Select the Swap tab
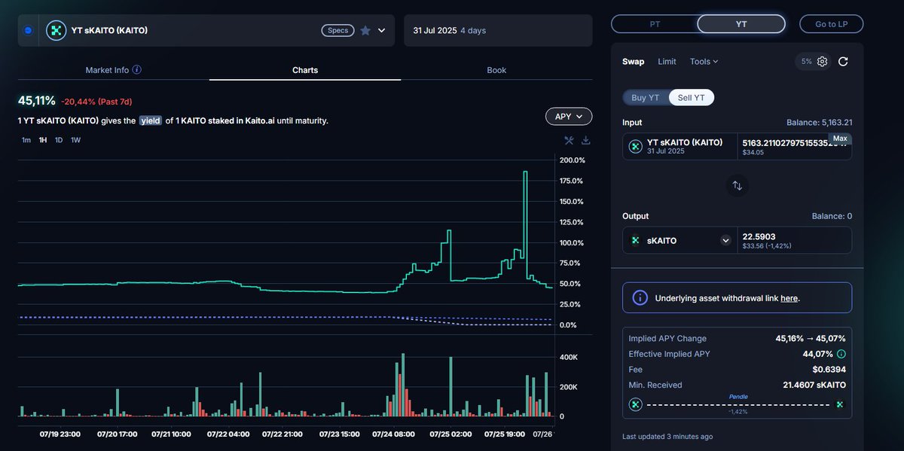Screen dimensions: 904x451 pyautogui.click(x=634, y=62)
